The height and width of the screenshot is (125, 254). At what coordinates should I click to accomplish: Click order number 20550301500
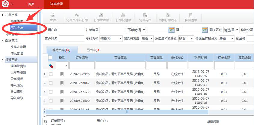pyautogui.click(x=80, y=101)
